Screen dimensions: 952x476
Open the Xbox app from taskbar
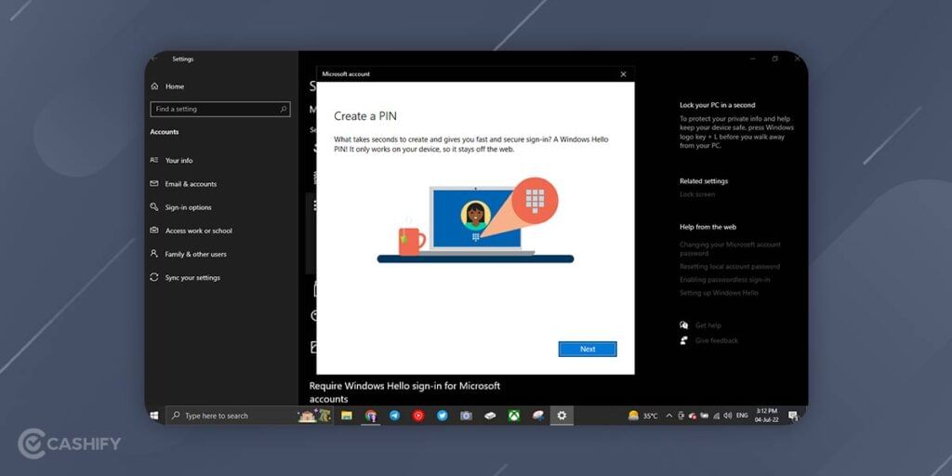pyautogui.click(x=513, y=416)
